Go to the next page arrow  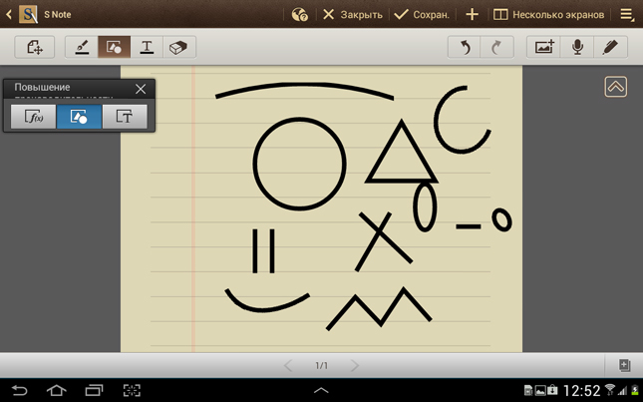pos(355,365)
